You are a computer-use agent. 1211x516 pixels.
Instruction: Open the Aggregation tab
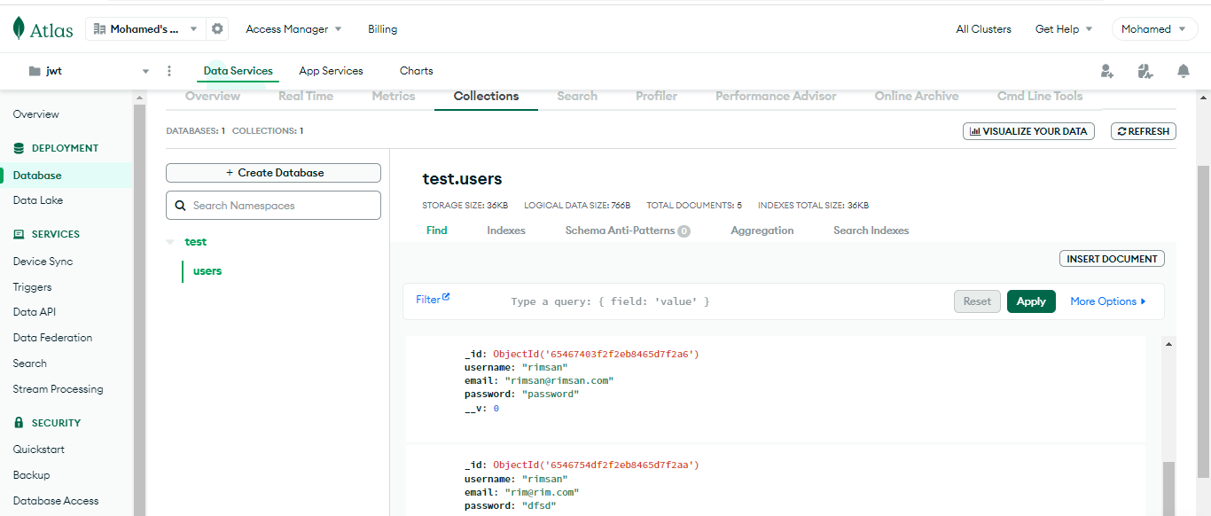click(x=762, y=231)
